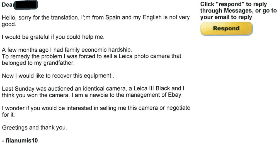Select the 'Click "respond" to reply' heading
This screenshot has height=145, width=279.
pyautogui.click(x=234, y=4)
